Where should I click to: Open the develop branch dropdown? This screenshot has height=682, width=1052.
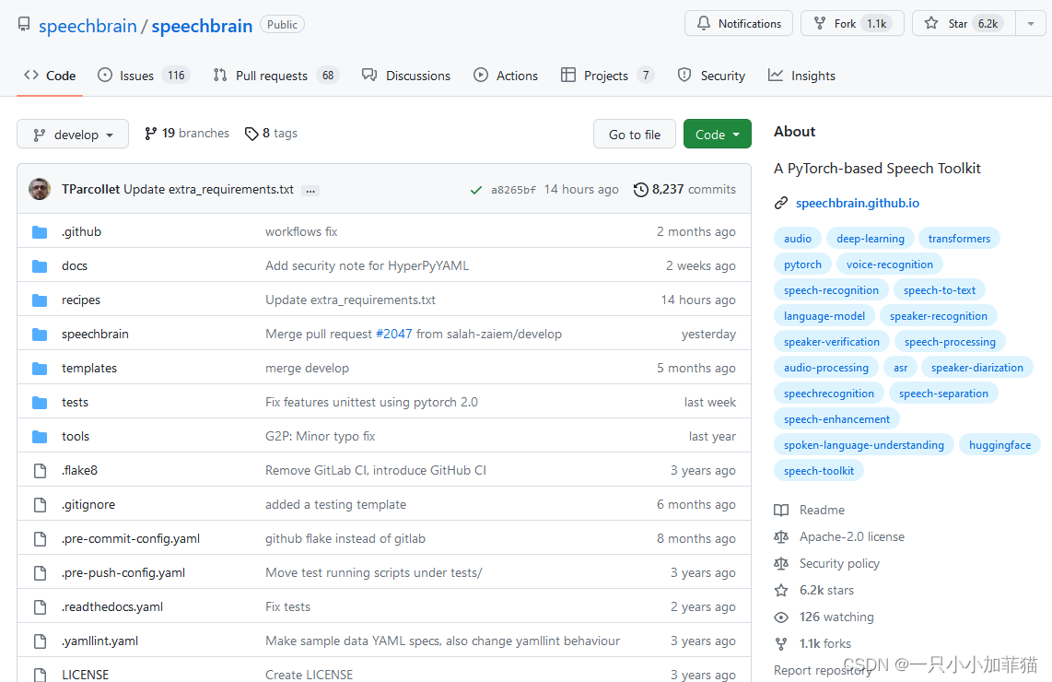(x=72, y=134)
